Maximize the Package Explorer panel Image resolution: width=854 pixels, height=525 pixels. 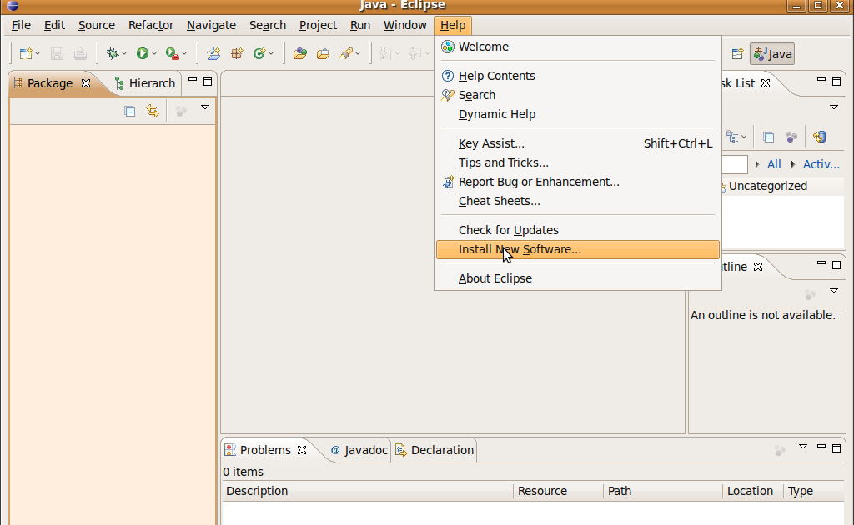pyautogui.click(x=208, y=82)
